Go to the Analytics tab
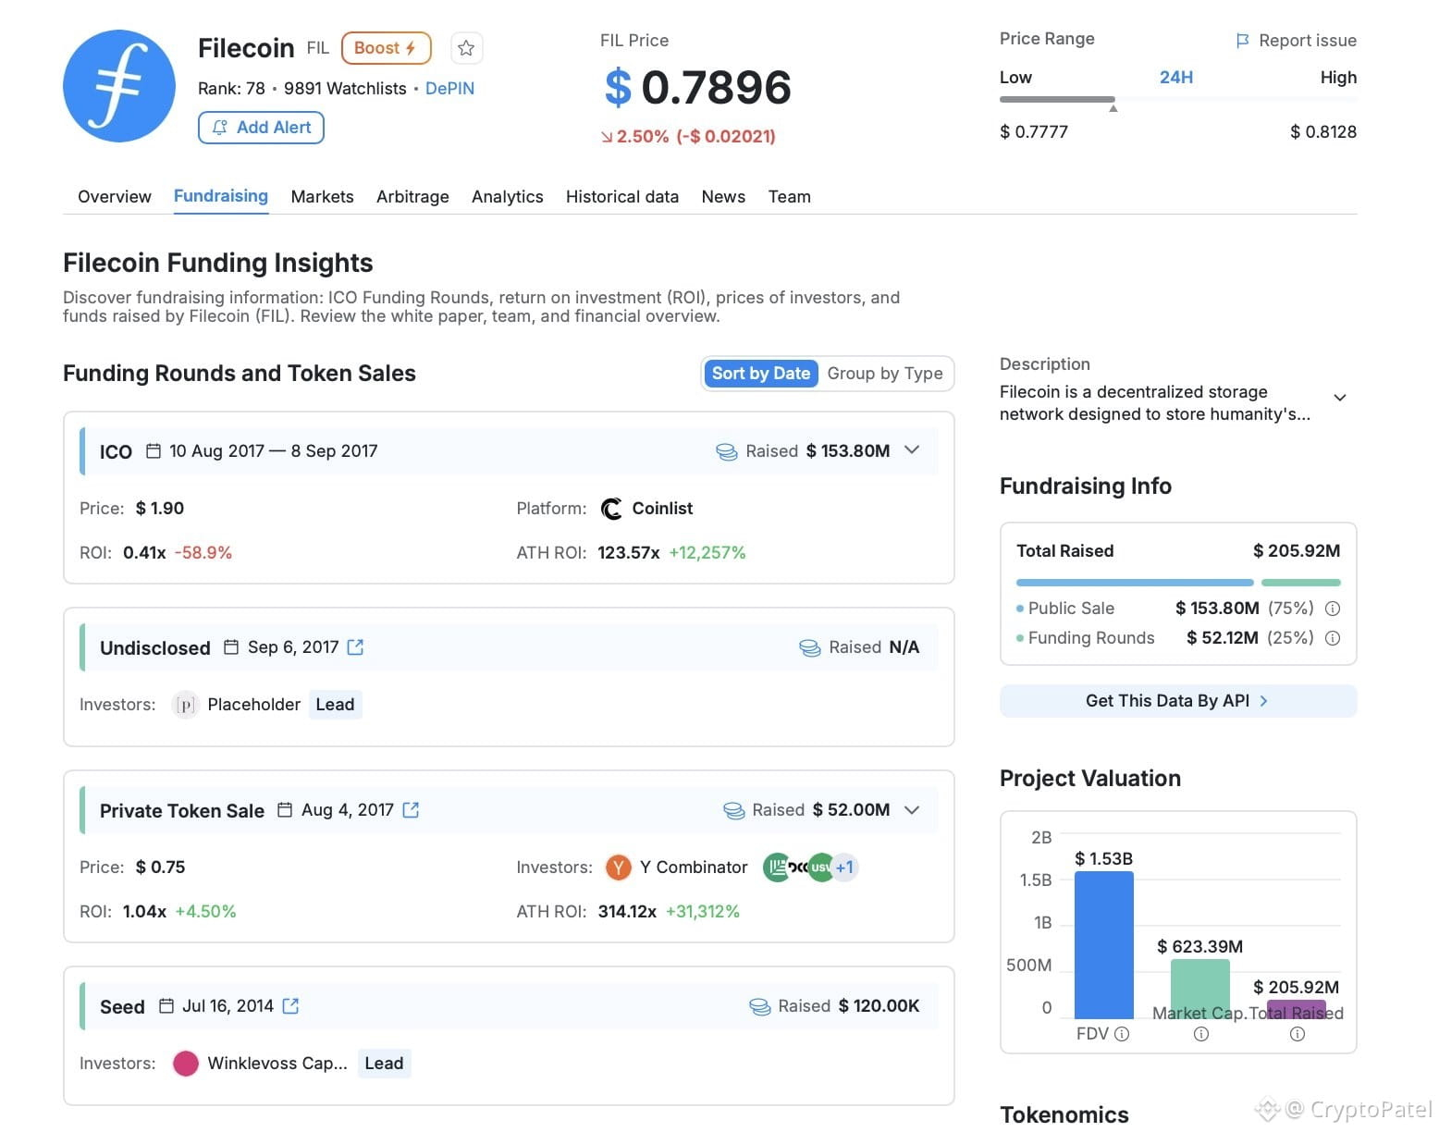 [508, 197]
